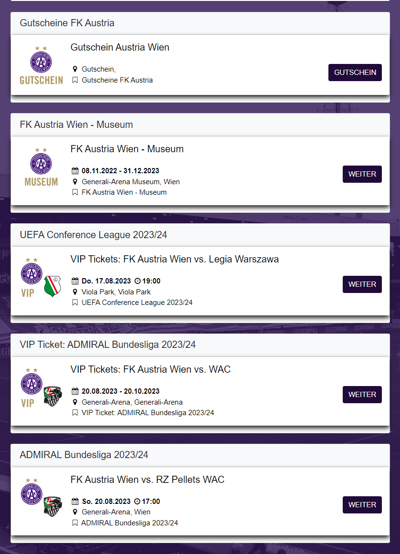Click the Museum logo thumbnail
The image size is (400, 554).
click(41, 167)
